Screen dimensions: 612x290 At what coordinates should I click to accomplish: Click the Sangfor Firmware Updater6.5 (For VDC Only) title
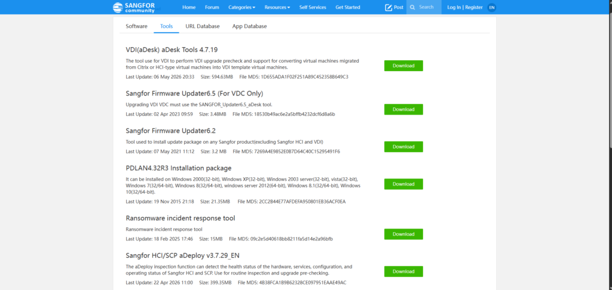194,94
